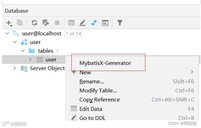This screenshot has height=128, width=201.
Task: Click the New data source plus icon
Action: pyautogui.click(x=9, y=23)
